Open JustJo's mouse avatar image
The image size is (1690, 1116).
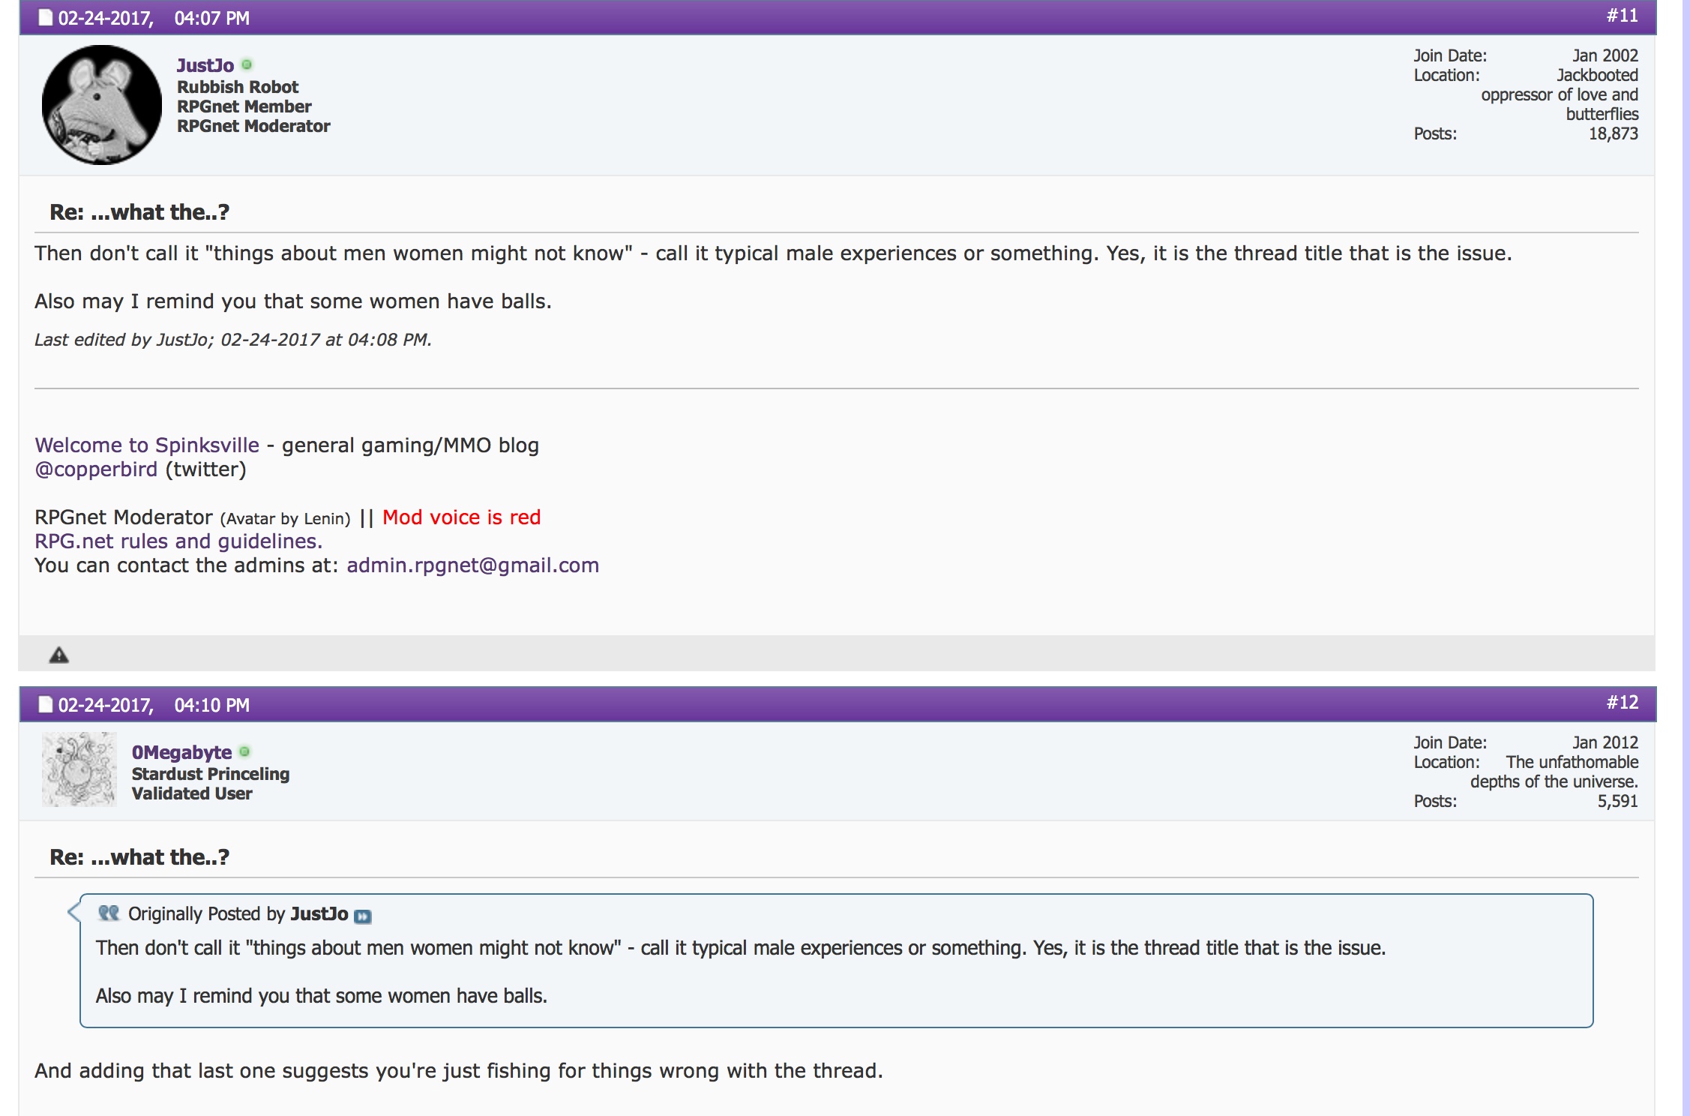point(102,105)
